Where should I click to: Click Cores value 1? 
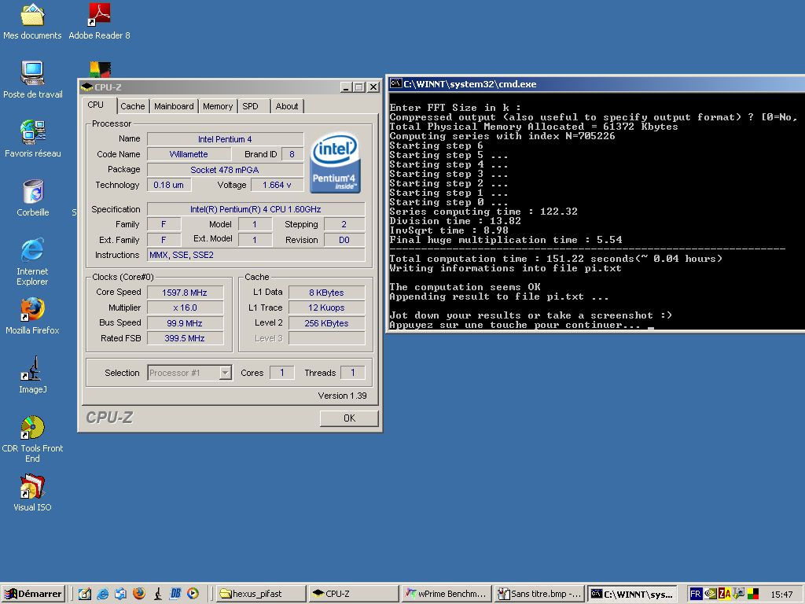282,373
